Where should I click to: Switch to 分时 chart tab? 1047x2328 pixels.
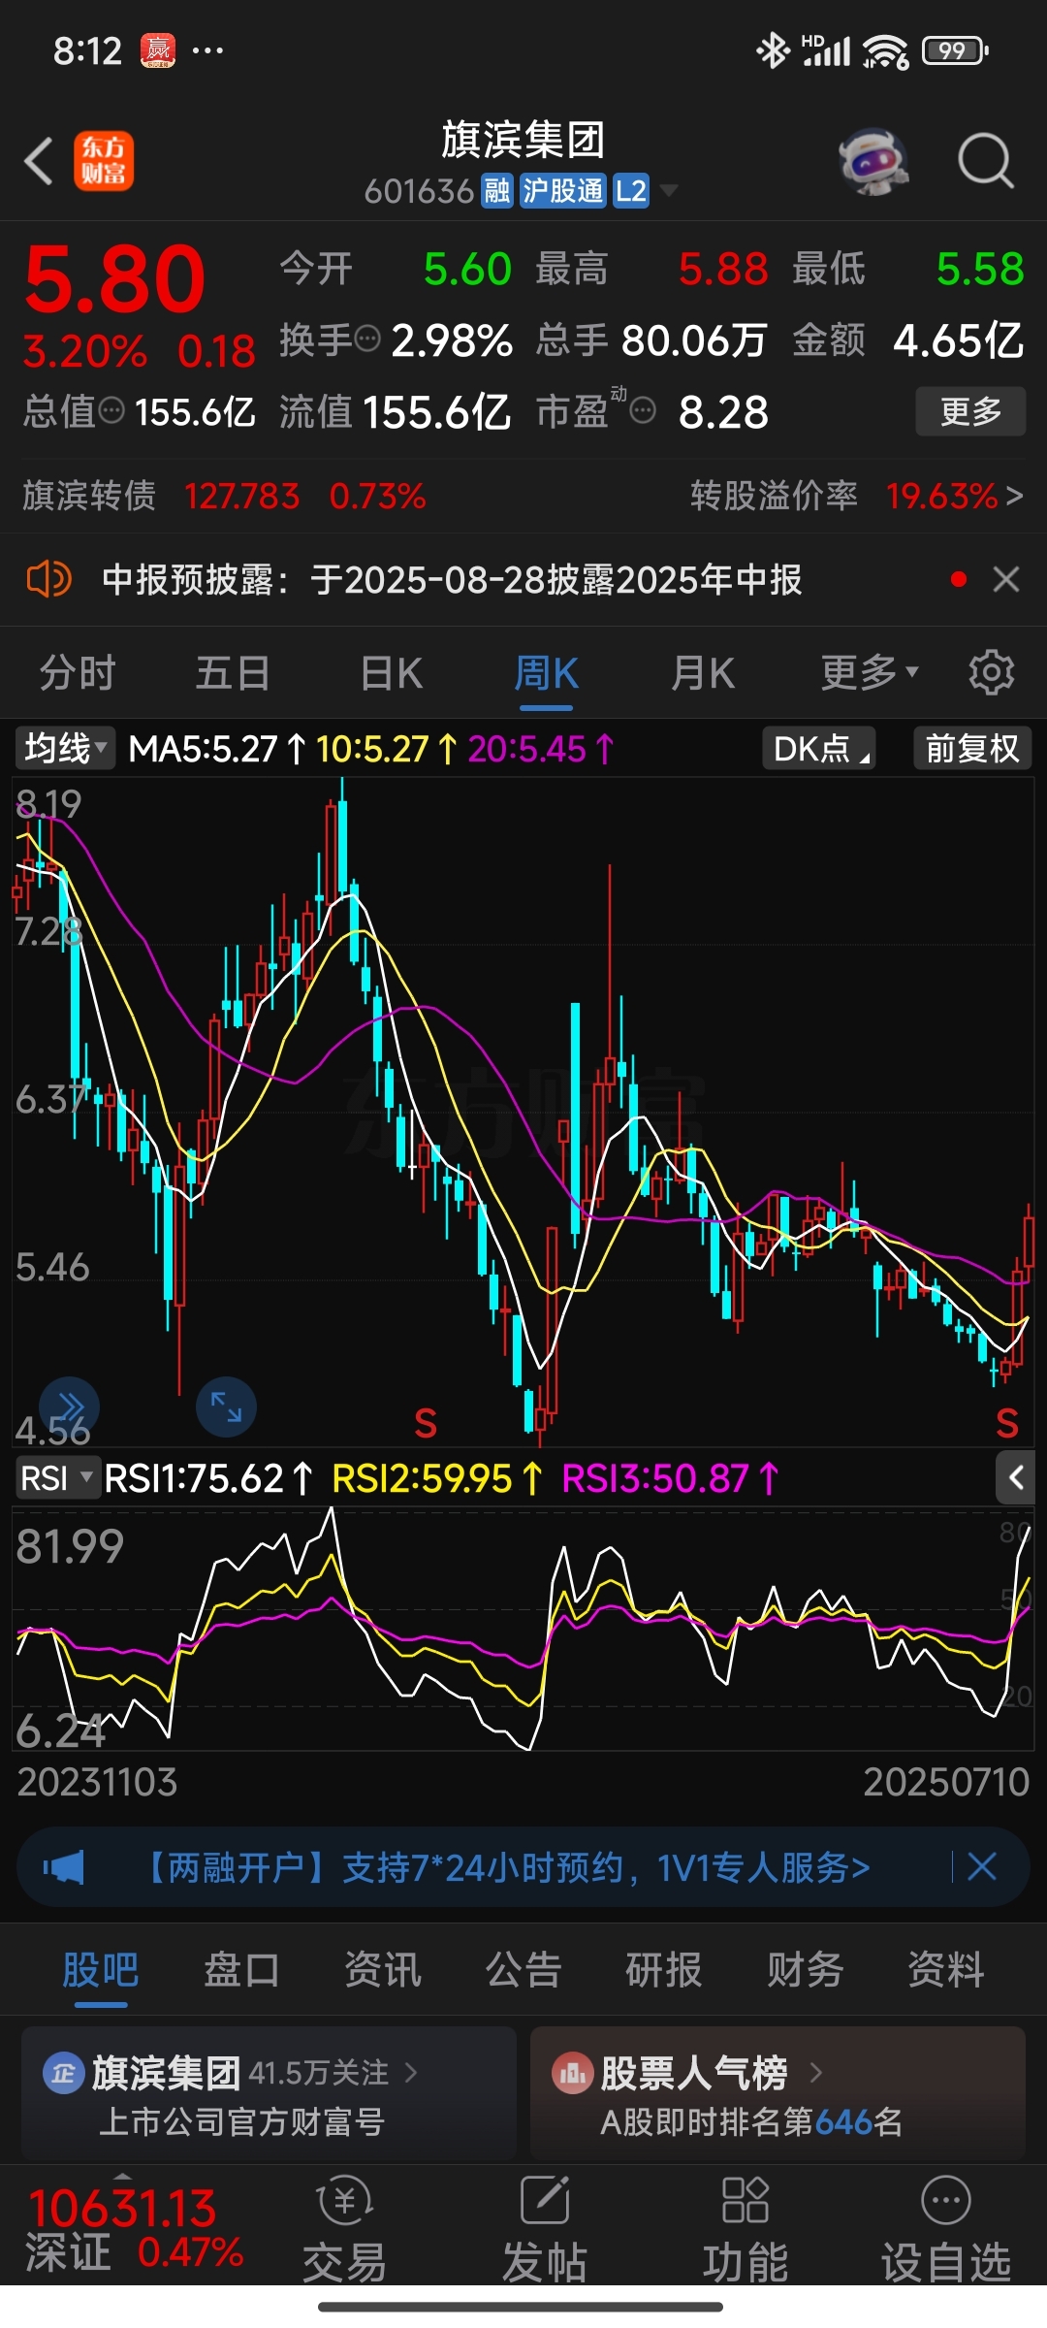[78, 672]
